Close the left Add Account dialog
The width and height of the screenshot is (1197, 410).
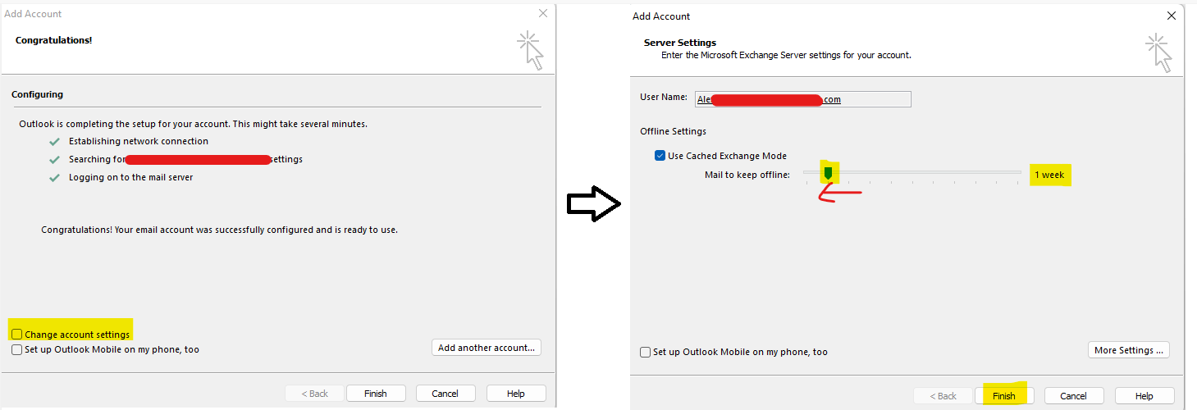(x=542, y=13)
